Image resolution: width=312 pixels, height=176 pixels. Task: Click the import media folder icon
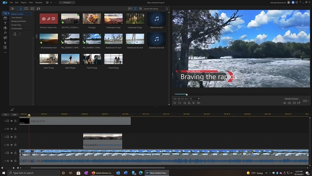[12, 8]
